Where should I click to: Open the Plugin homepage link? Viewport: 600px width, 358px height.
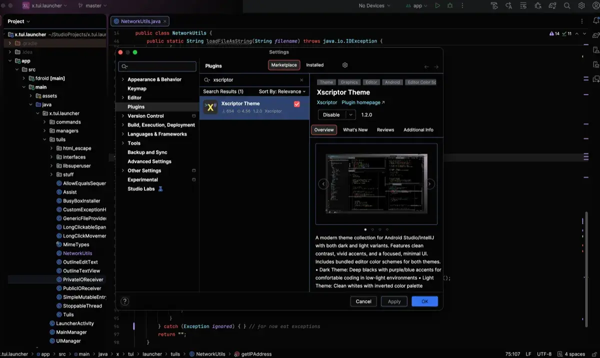363,103
